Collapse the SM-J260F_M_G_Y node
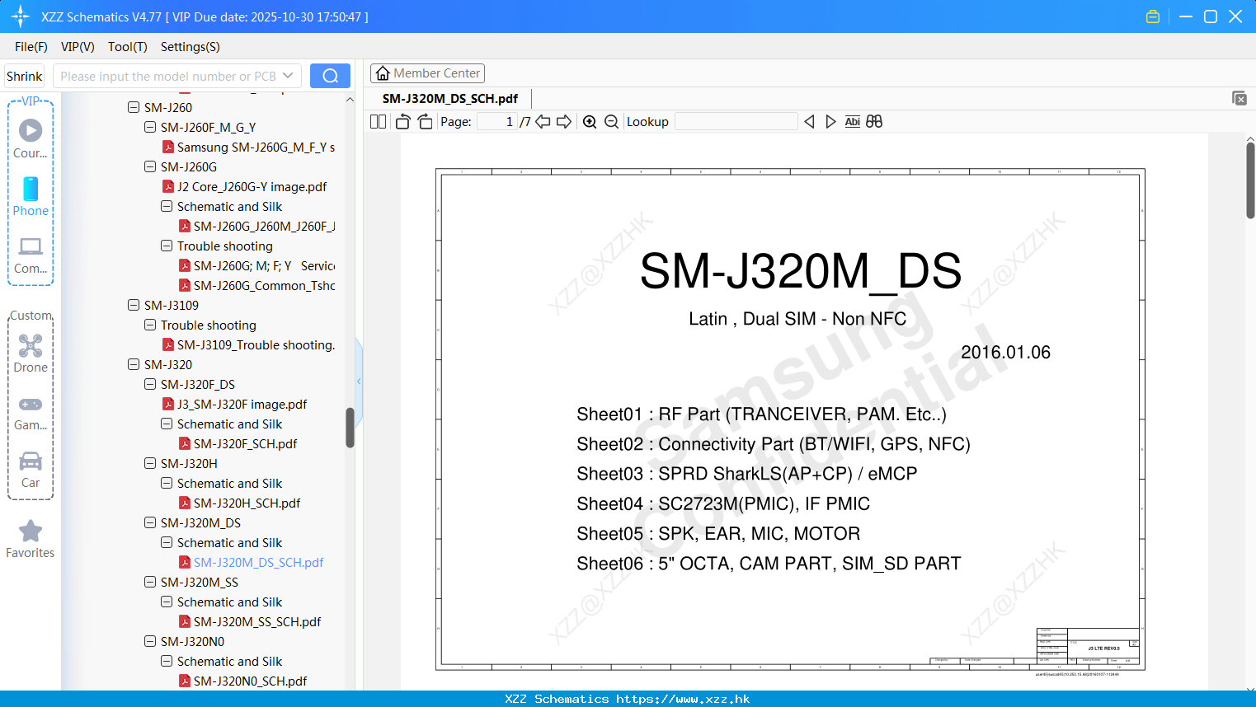This screenshot has width=1256, height=707. coord(150,127)
